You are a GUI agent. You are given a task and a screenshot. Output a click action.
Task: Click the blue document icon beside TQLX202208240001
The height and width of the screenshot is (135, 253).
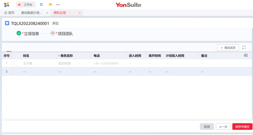7,23
